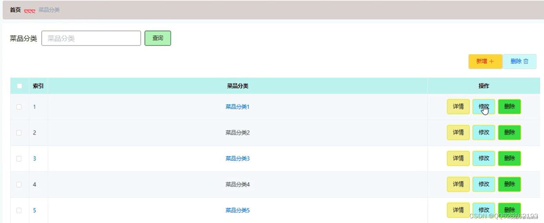Click the cell text 菜品分类2
Viewport: 544px width, 223px height.
(237, 133)
